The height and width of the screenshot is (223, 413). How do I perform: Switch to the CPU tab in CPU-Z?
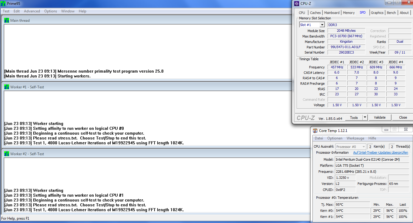click(302, 13)
